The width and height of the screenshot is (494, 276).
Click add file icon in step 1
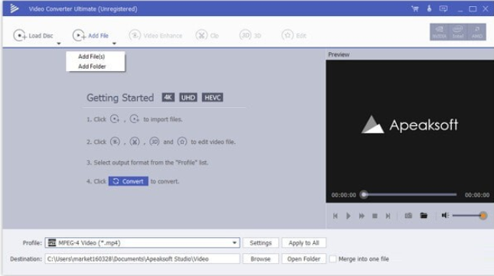[134, 119]
